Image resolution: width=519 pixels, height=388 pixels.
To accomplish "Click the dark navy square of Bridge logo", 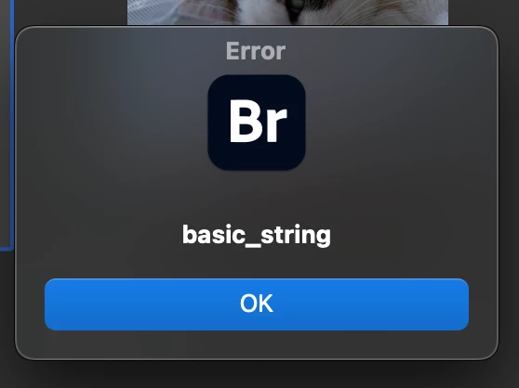I will point(257,123).
